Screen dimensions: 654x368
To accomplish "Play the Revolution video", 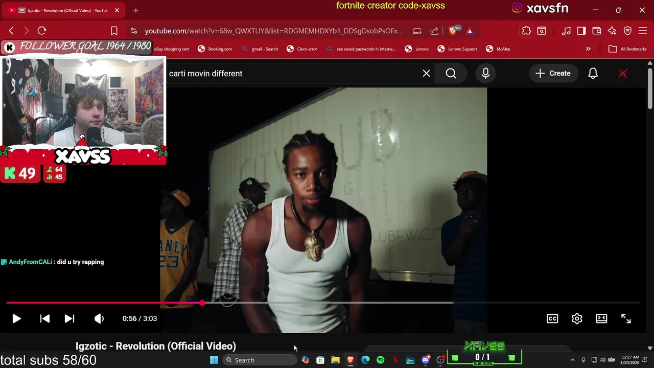I will 16,318.
